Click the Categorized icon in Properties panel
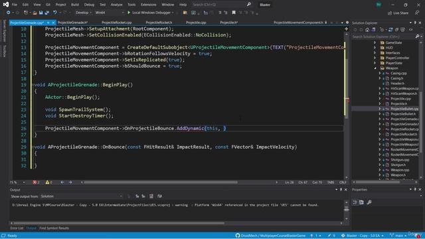The width and height of the screenshot is (425, 239). pos(355,202)
